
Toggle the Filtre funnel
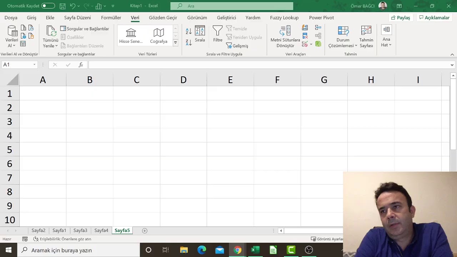pos(218,34)
